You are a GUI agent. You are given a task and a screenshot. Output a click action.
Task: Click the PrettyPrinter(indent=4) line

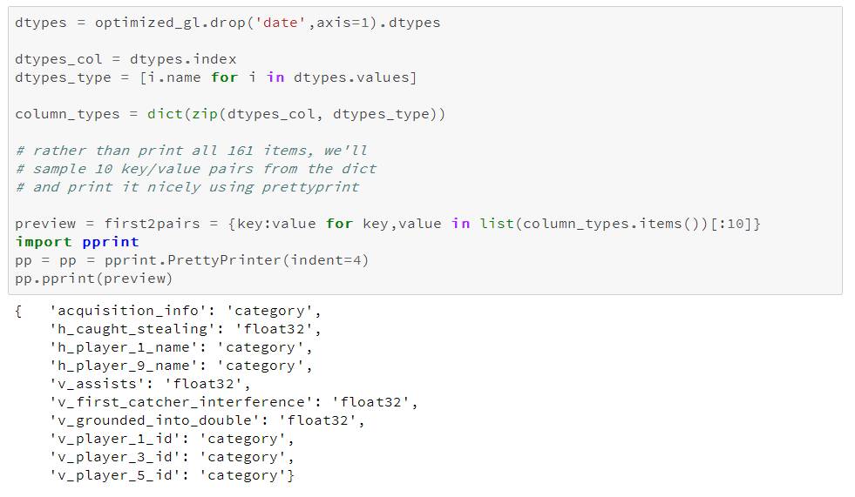[196, 260]
